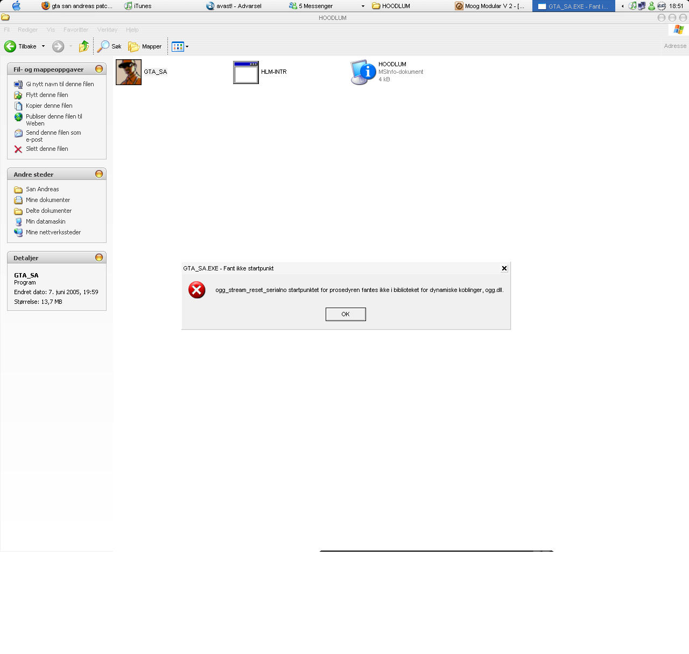
Task: Click the publish to web globe icon
Action: (x=18, y=117)
